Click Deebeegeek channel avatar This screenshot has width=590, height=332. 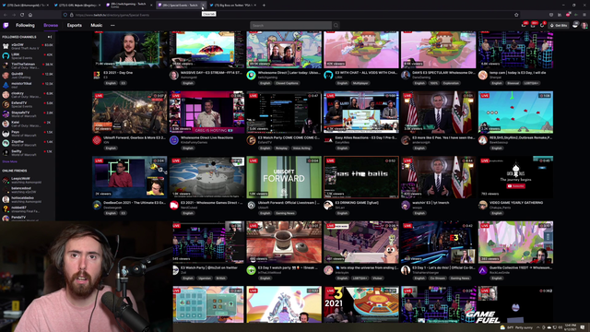pos(97,206)
